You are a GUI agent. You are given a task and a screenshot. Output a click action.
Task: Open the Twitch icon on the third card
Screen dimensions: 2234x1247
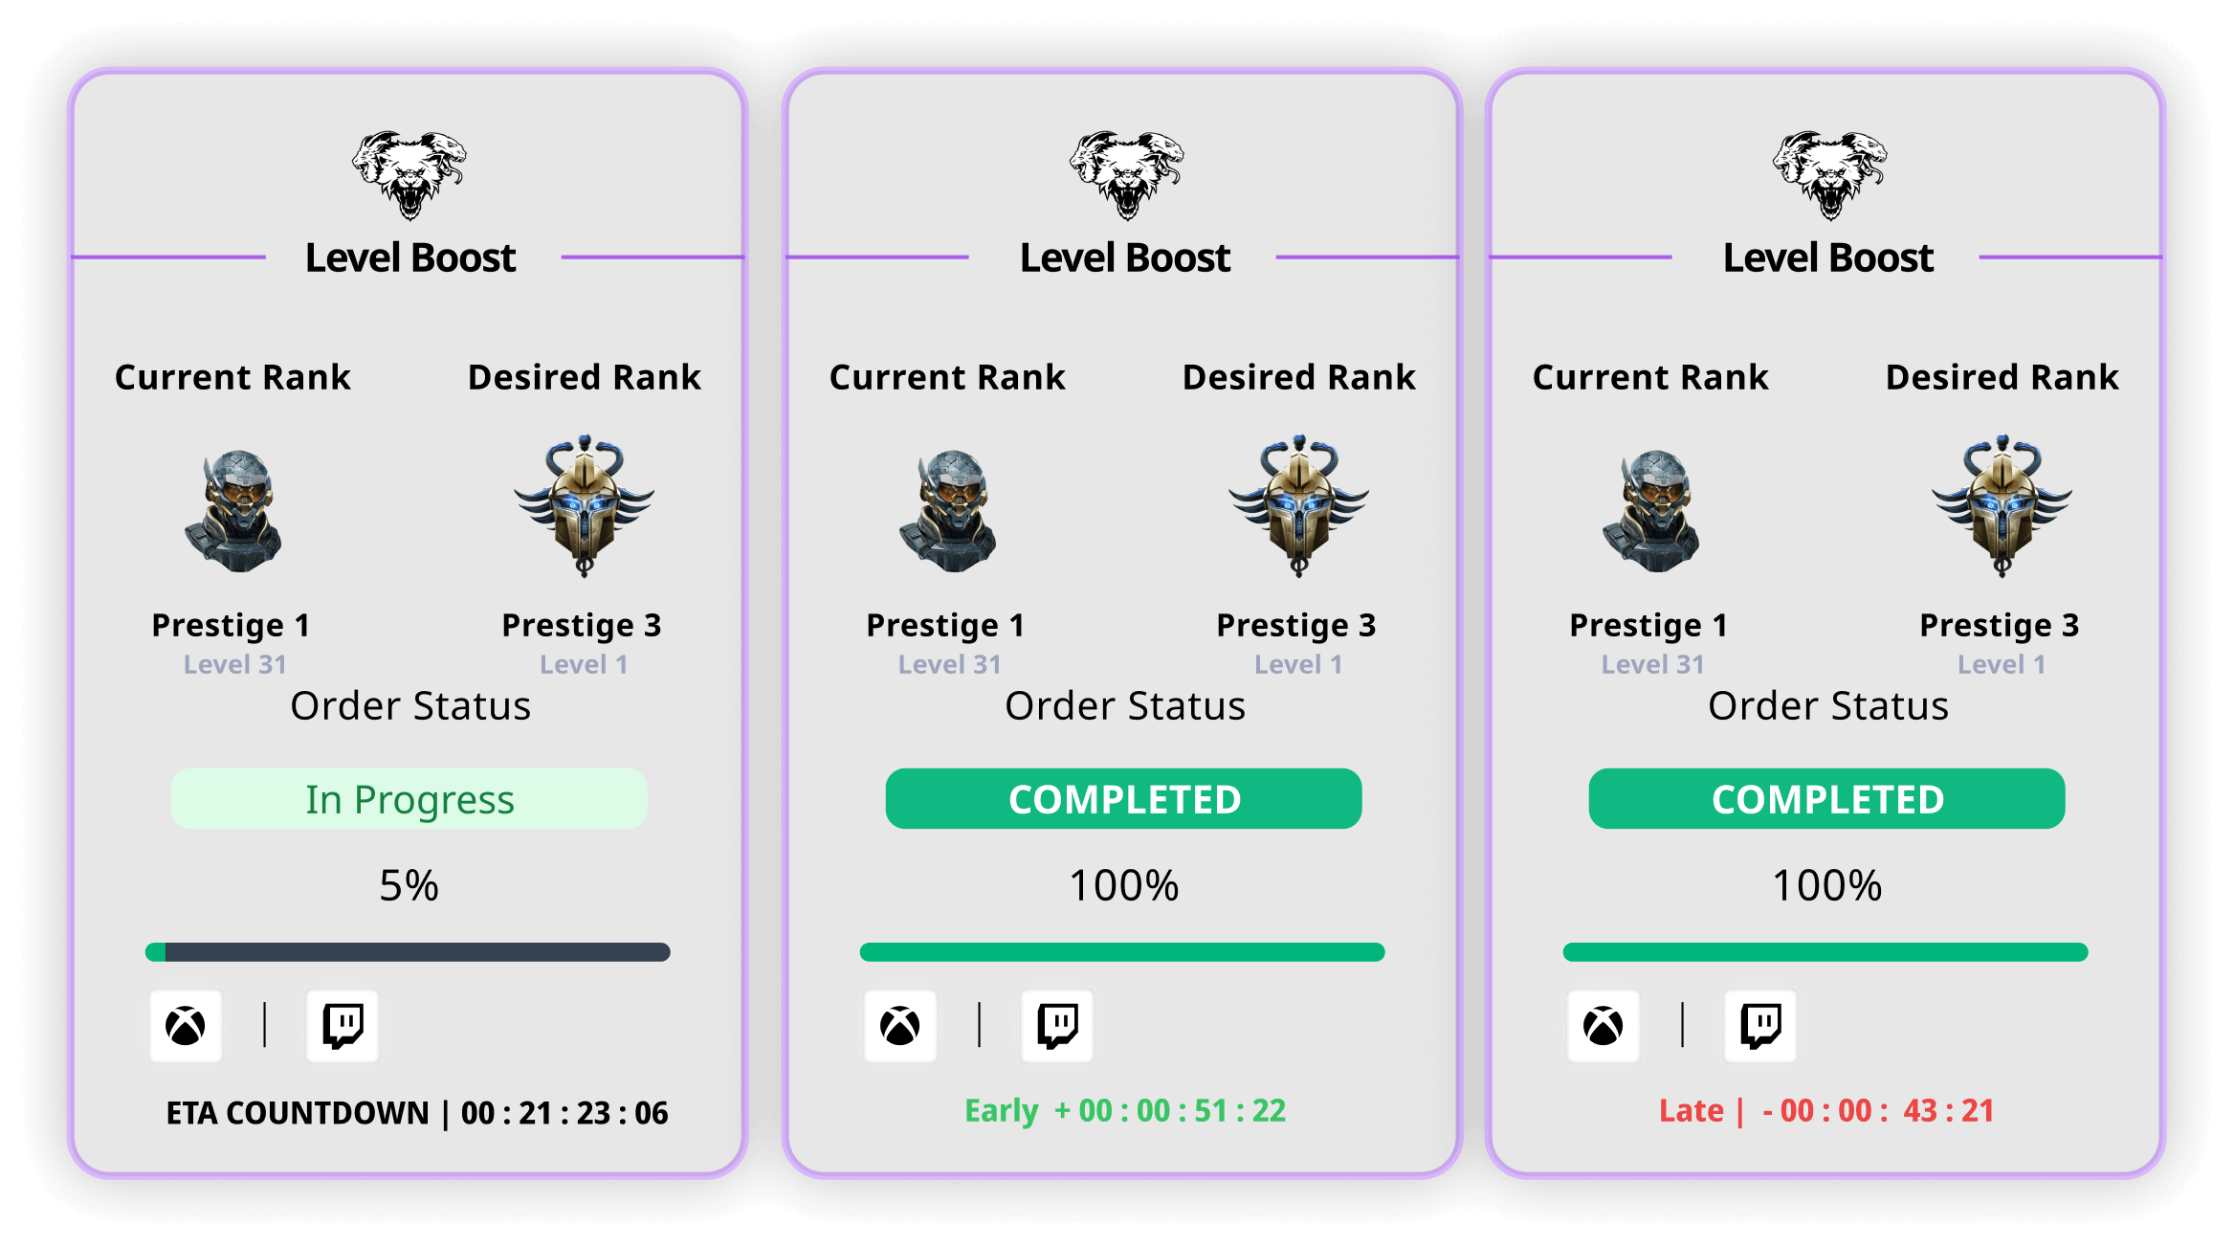tap(1760, 1027)
